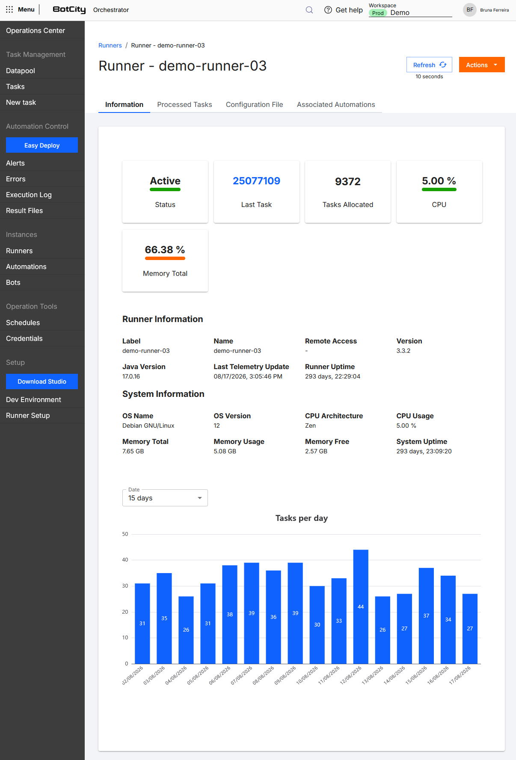Switch to the Processed Tasks tab

coord(184,104)
